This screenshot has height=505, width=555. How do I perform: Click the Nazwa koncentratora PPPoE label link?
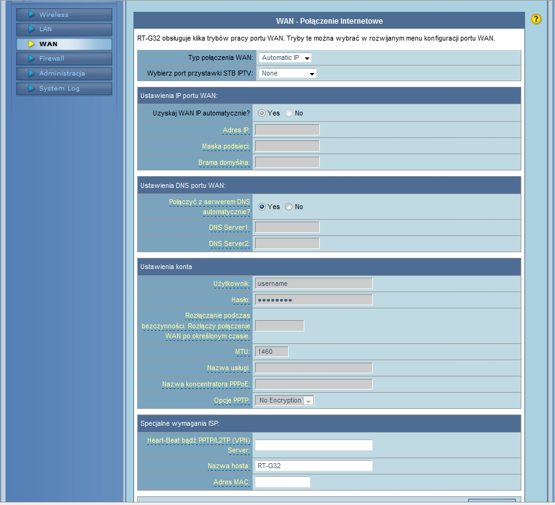[x=206, y=385]
